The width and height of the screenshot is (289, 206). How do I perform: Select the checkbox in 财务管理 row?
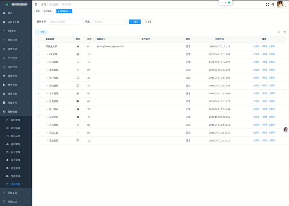coord(38,101)
